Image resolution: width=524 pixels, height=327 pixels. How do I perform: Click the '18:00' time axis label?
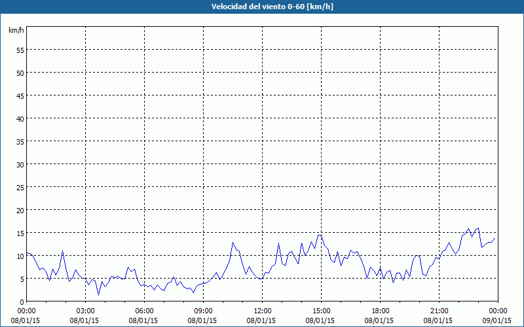381,311
